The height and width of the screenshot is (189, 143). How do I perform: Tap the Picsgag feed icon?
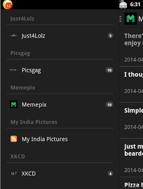pyautogui.click(x=14, y=70)
